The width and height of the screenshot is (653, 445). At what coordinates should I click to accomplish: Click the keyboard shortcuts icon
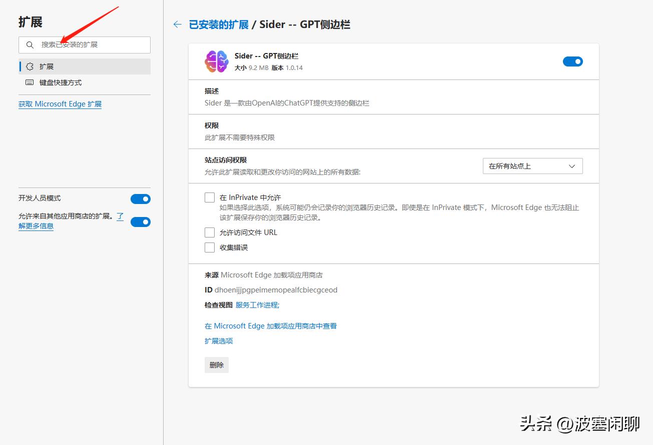30,82
